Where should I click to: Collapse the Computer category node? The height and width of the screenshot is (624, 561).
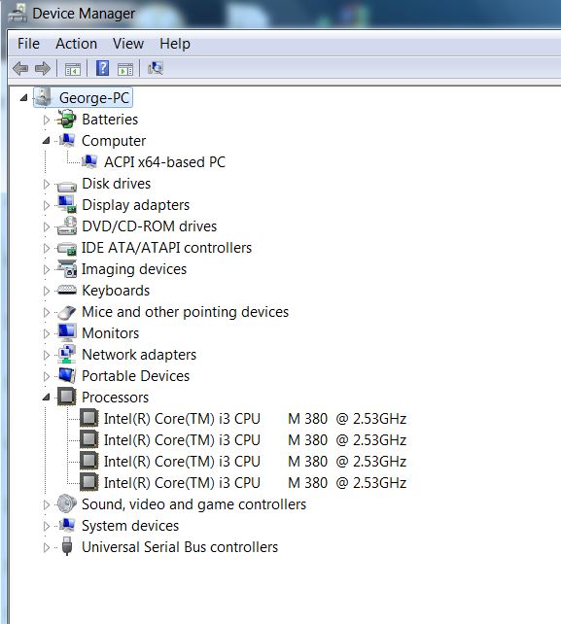47,141
